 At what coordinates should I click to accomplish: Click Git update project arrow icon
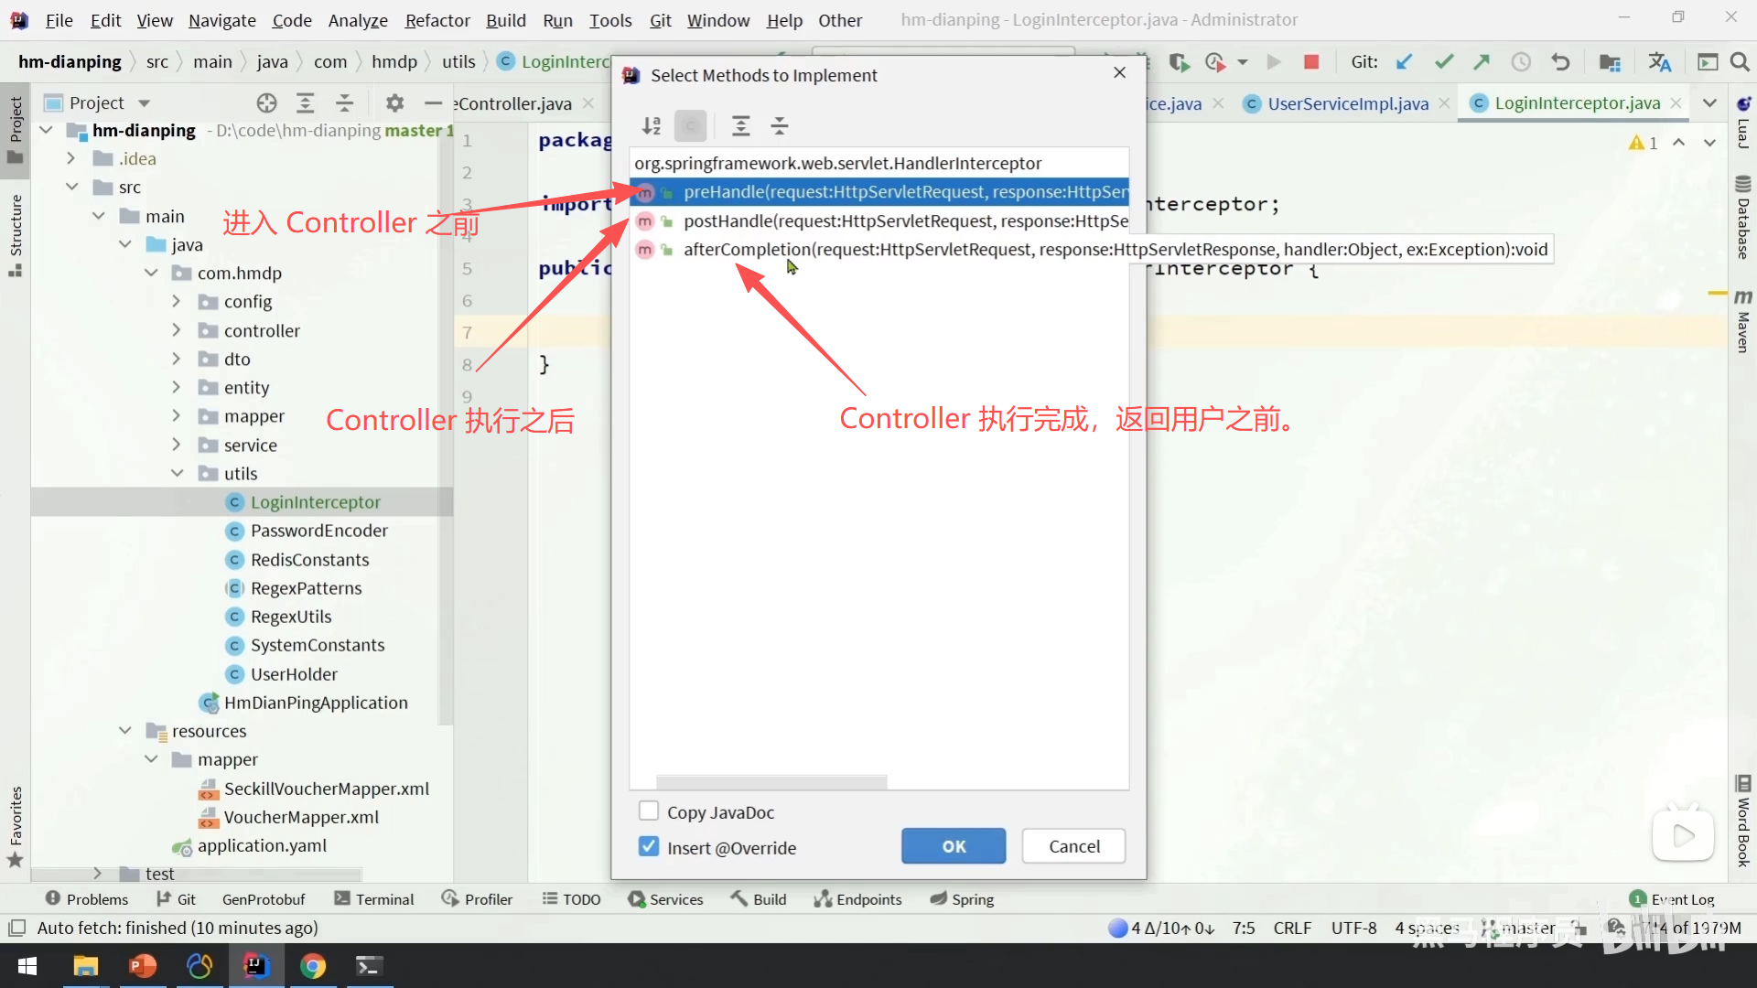[x=1403, y=61]
